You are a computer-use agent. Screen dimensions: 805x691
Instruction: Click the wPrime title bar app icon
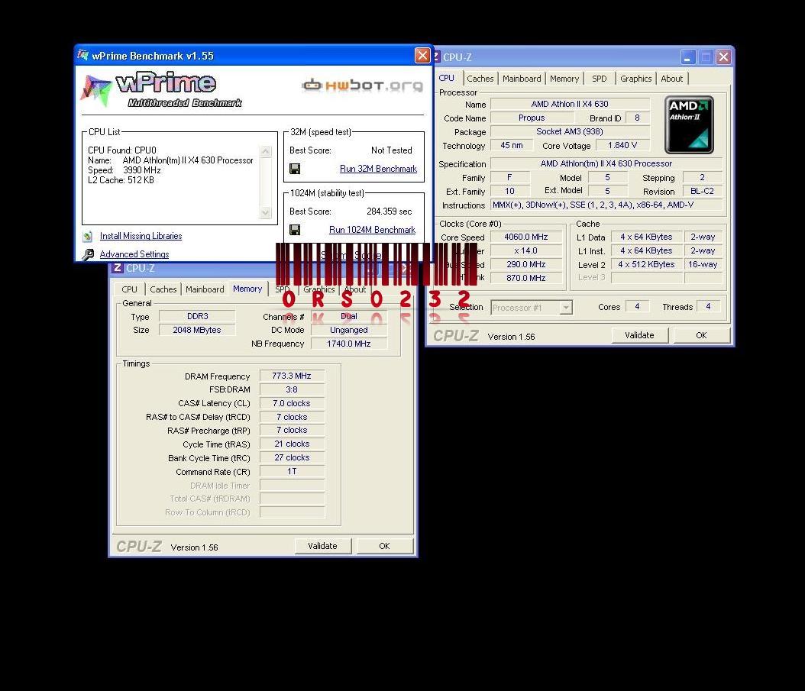coord(83,55)
